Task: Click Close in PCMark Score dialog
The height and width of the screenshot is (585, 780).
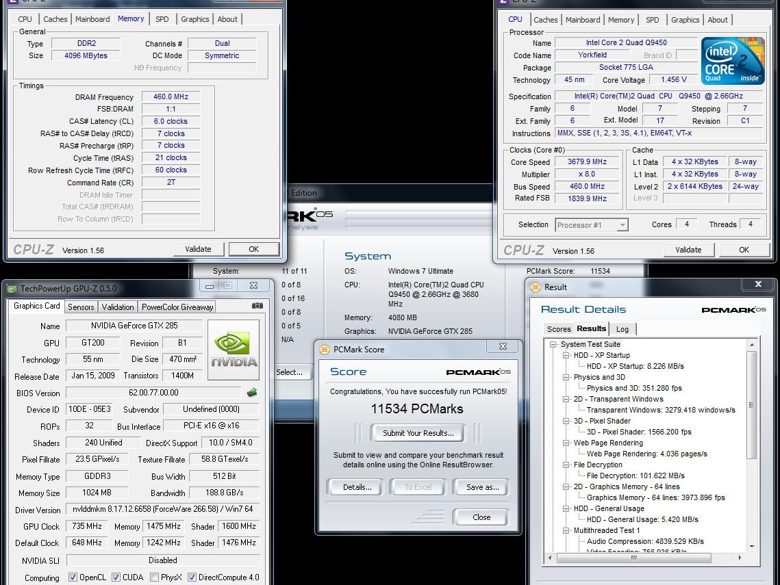Action: [481, 517]
